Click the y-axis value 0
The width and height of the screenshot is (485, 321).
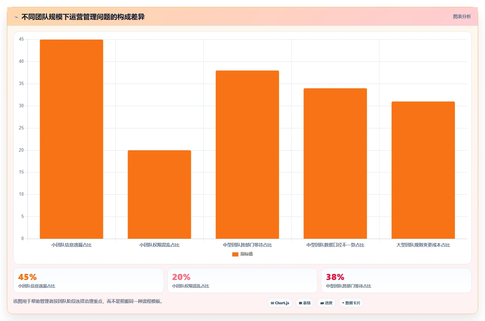(x=23, y=239)
